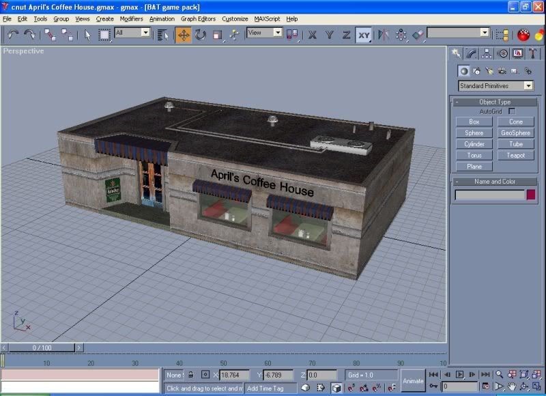The height and width of the screenshot is (396, 546).
Task: Click the Zoom magnifier viewport tool
Action: [500, 374]
